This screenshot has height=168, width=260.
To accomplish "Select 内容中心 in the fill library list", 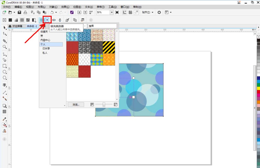I will 45,40.
